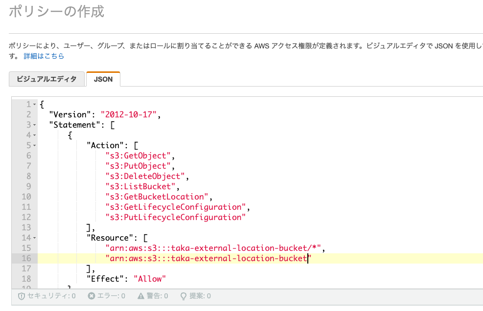Open the エラー: 0 status entry

click(x=107, y=296)
